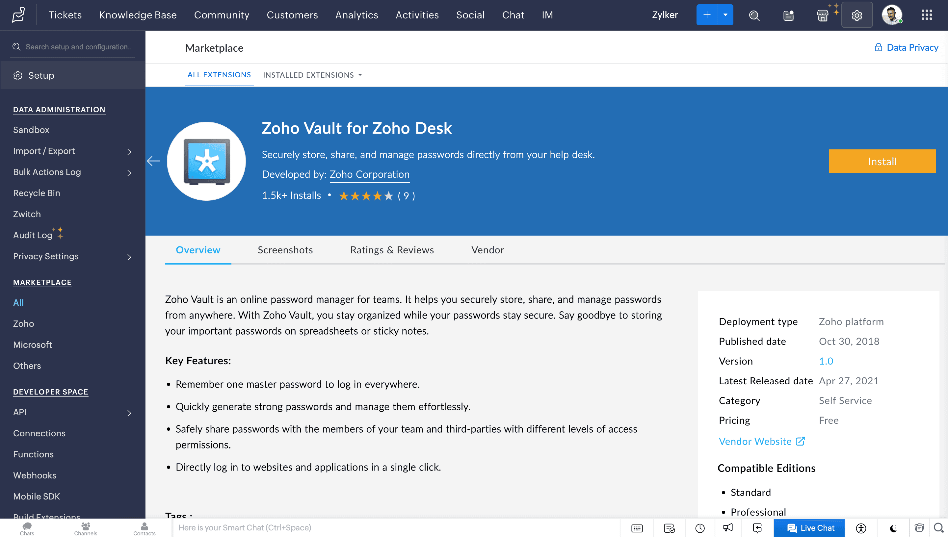Install the Zoho Vault extension

882,161
